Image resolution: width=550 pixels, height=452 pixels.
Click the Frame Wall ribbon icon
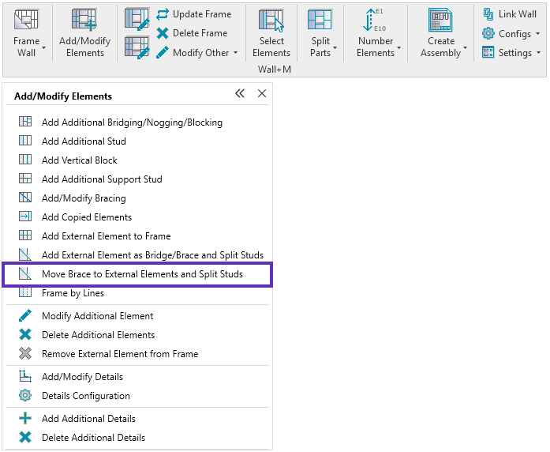pos(27,21)
